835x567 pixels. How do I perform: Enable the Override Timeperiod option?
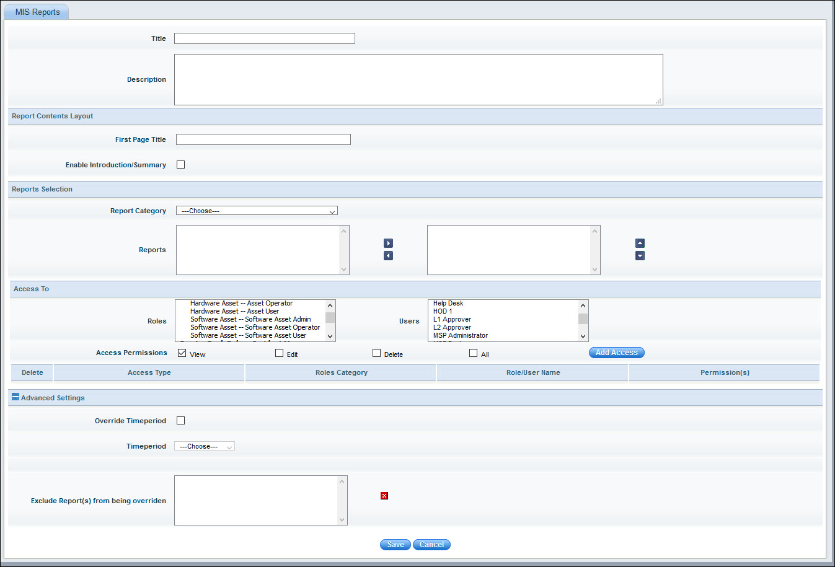pos(180,420)
